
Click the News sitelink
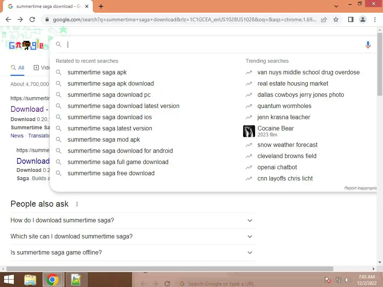(x=17, y=136)
